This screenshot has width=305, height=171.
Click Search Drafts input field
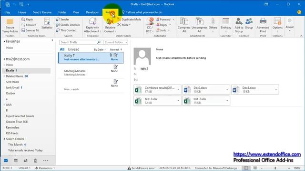pyautogui.click(x=79, y=42)
